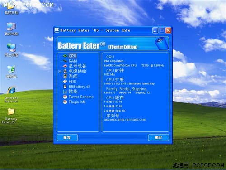Select BEbattery.dll in the tree
This screenshot has height=170, width=226.
(x=79, y=87)
